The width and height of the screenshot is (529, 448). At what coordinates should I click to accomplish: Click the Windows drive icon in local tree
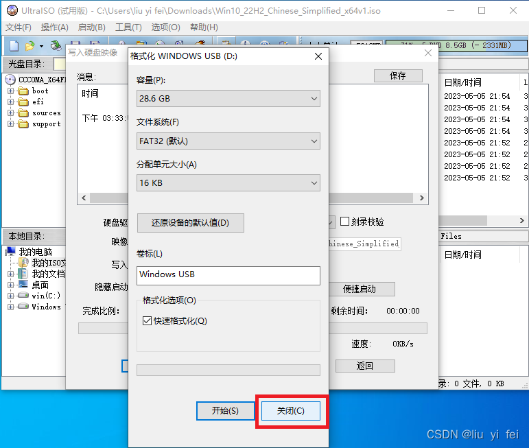23,306
